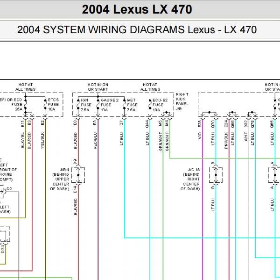The width and height of the screenshot is (280, 280).
Task: Select connector label D34
Action: (3, 249)
